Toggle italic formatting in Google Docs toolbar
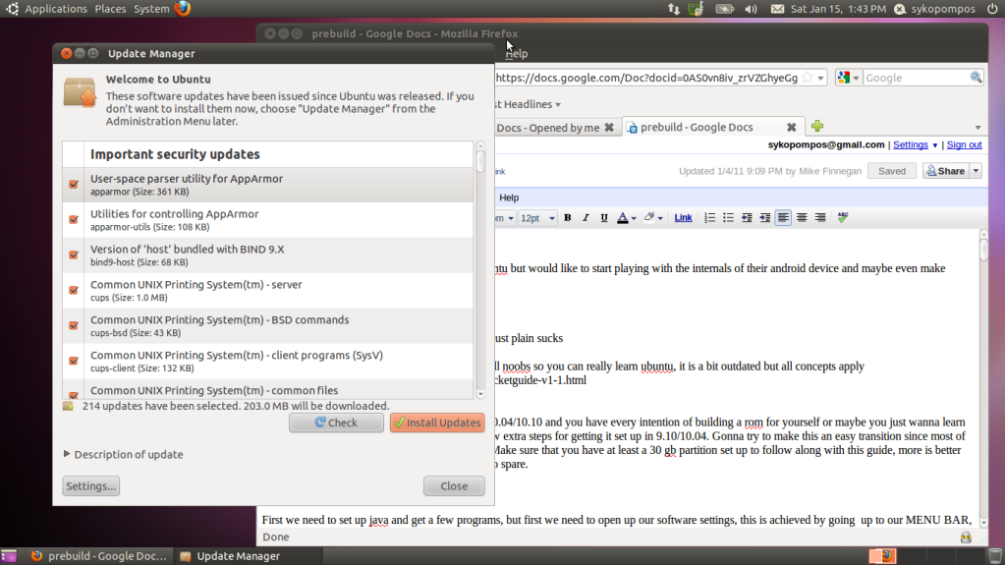 click(586, 218)
